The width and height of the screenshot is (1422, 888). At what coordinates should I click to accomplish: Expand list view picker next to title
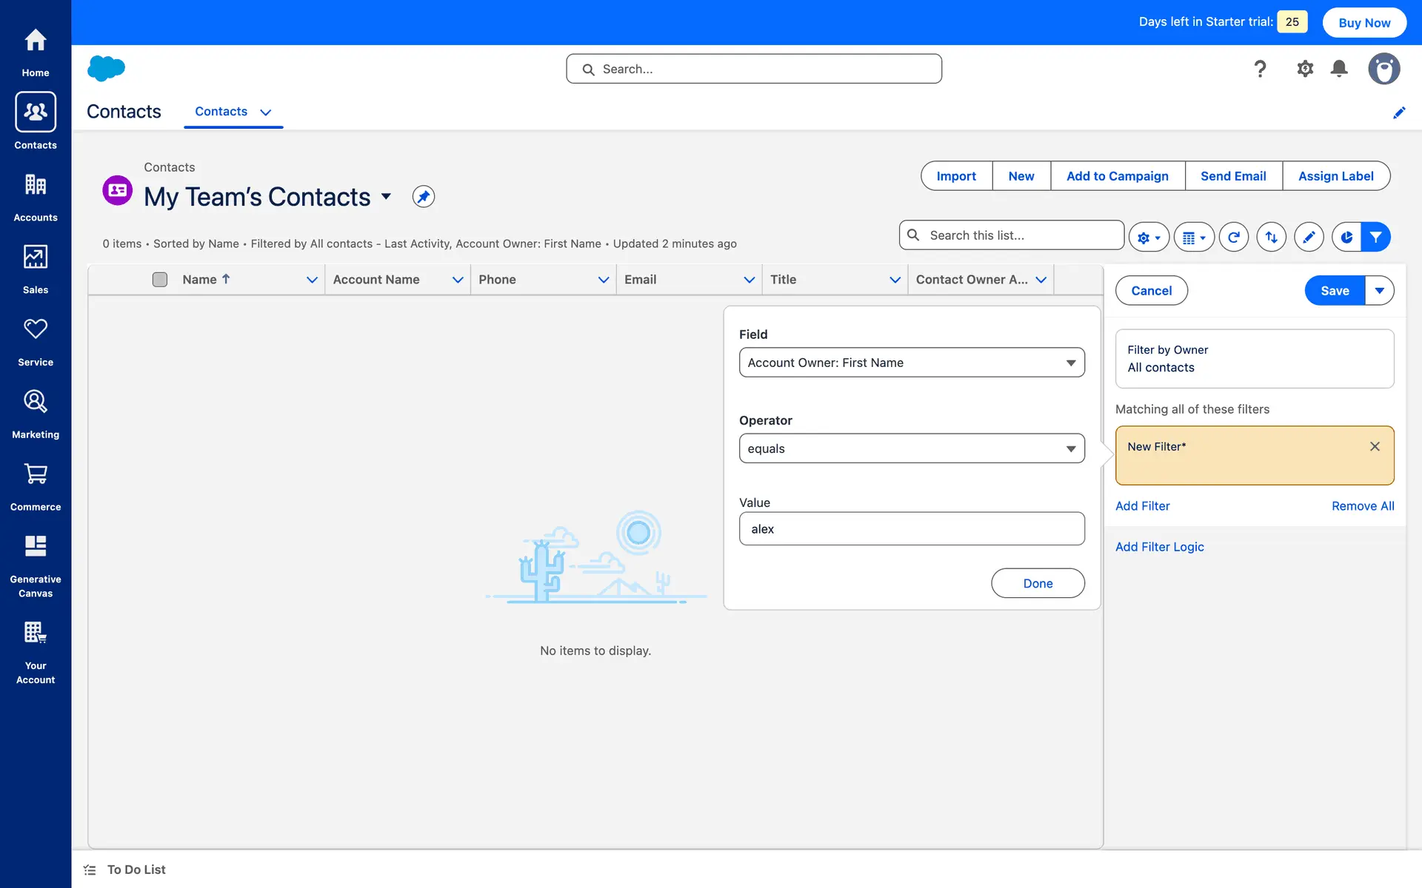tap(386, 197)
